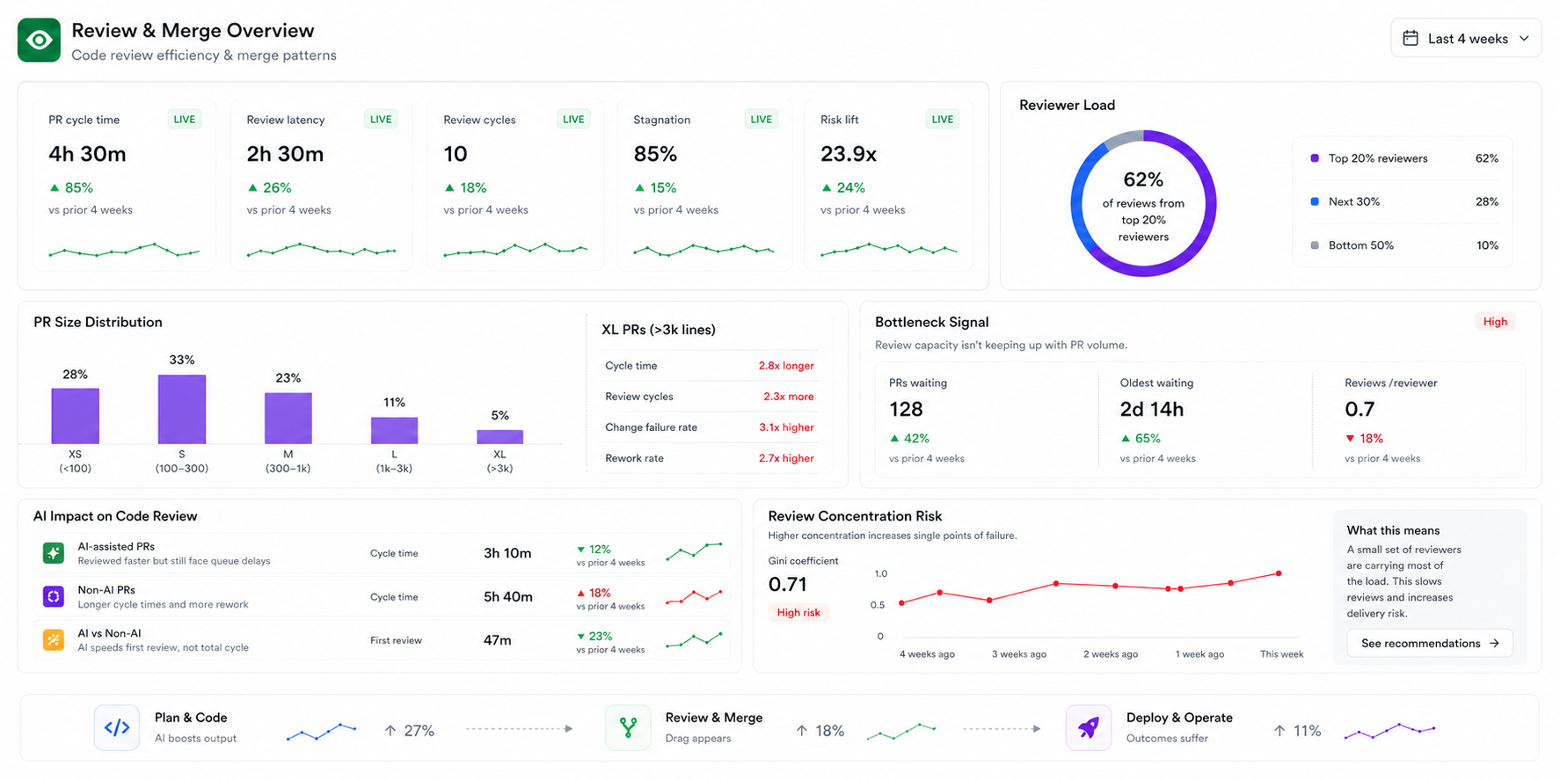This screenshot has width=1560, height=780.
Task: Click the red triangle beside Non-AI 18%
Action: 580,593
